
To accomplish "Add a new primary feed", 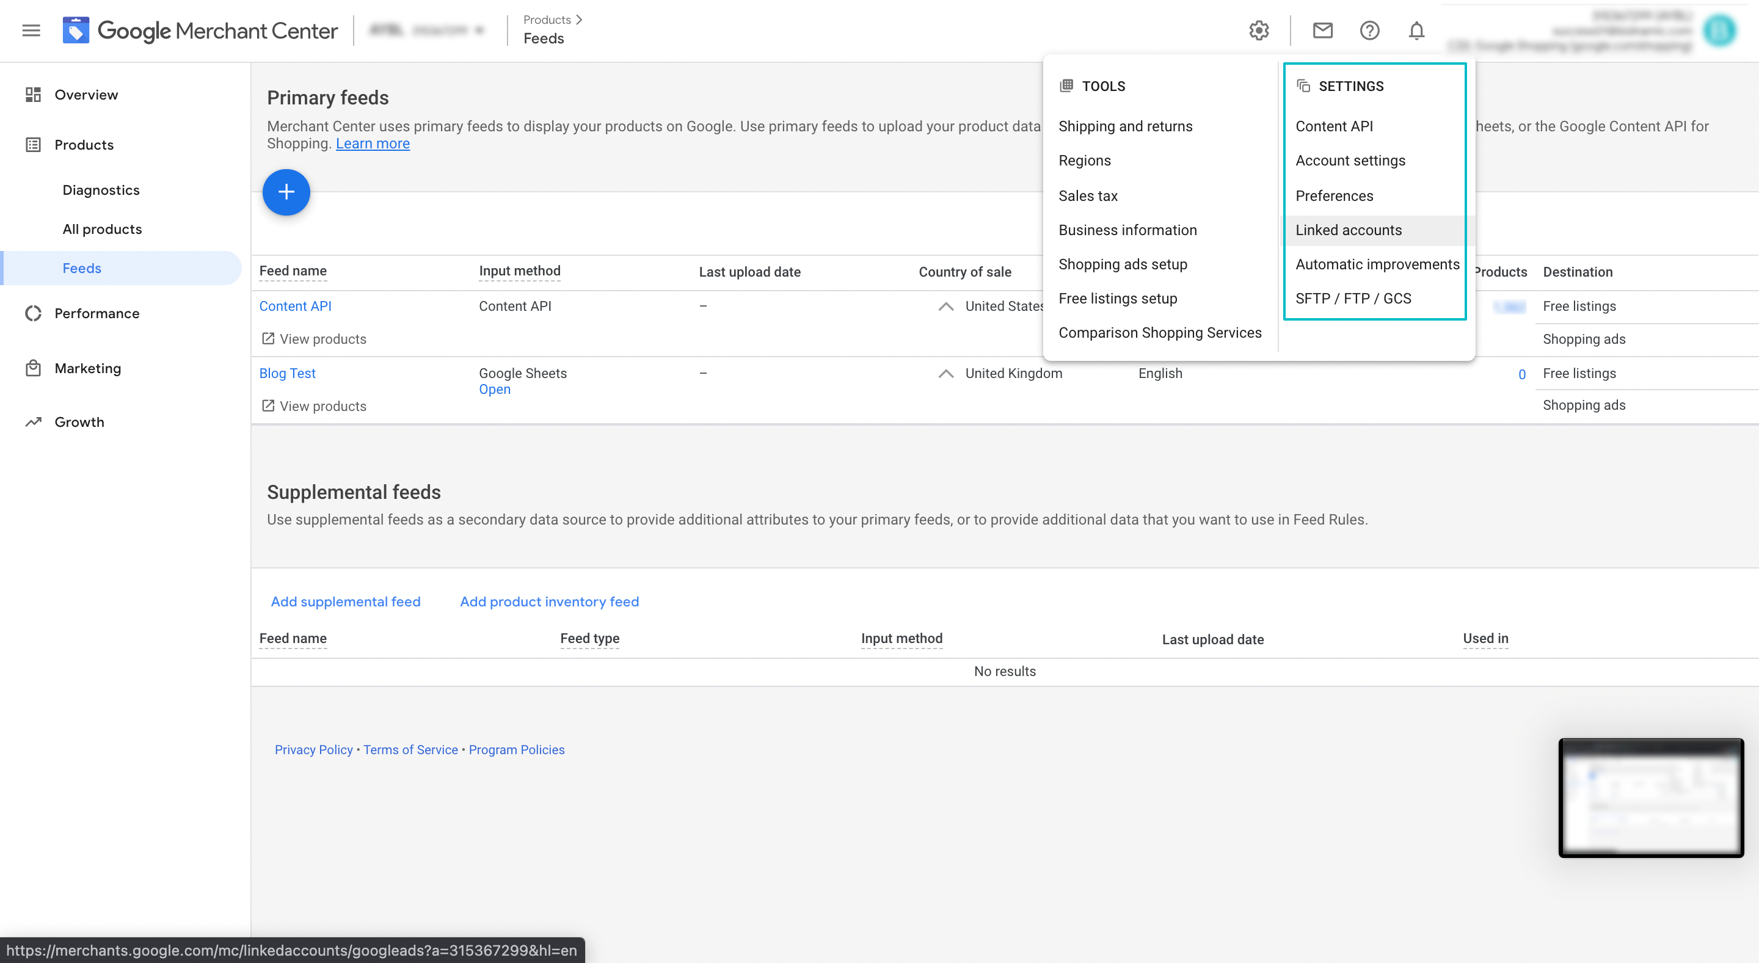I will click(x=286, y=192).
